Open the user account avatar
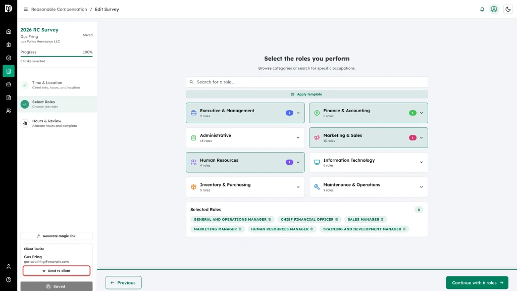This screenshot has width=517, height=291. click(x=494, y=9)
